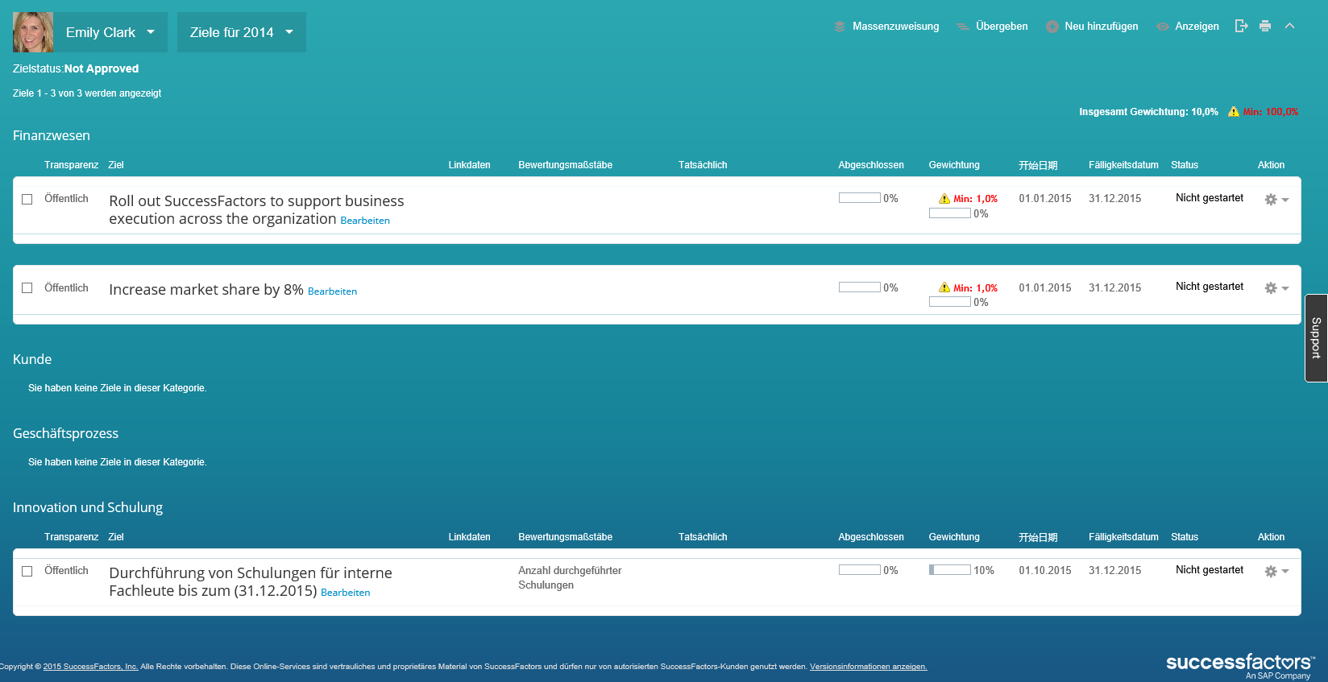Click warning icon in Increase market share weighting
This screenshot has width=1328, height=682.
coord(944,287)
